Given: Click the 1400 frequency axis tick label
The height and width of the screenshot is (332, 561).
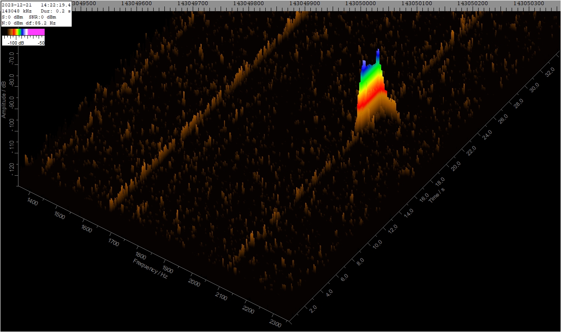Looking at the screenshot, I should pos(32,201).
